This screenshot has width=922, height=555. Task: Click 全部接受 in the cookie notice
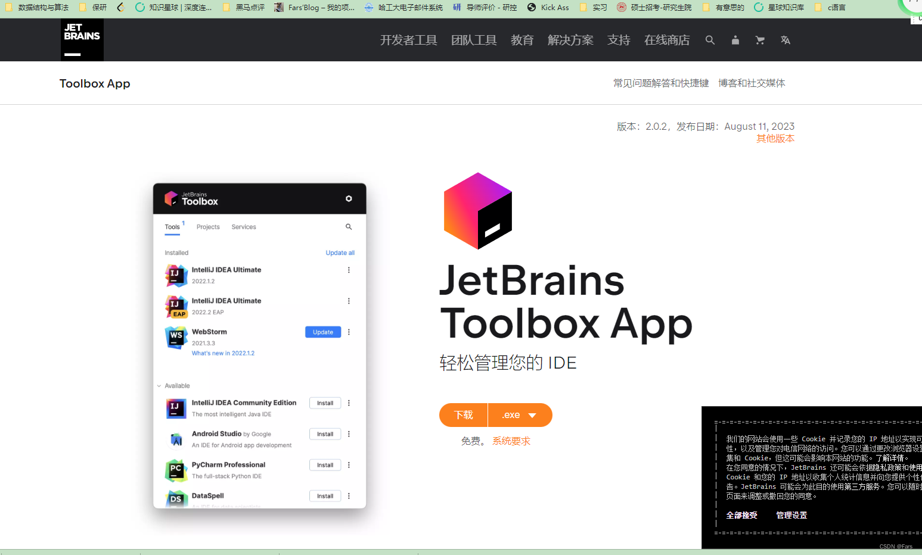[x=742, y=515]
